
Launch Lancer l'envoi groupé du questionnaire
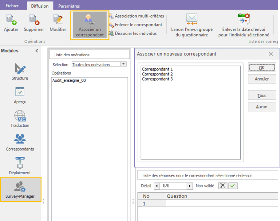[192, 25]
